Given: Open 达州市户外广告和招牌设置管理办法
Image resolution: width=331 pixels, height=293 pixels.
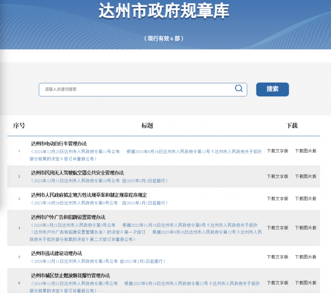Looking at the screenshot, I should tap(68, 217).
